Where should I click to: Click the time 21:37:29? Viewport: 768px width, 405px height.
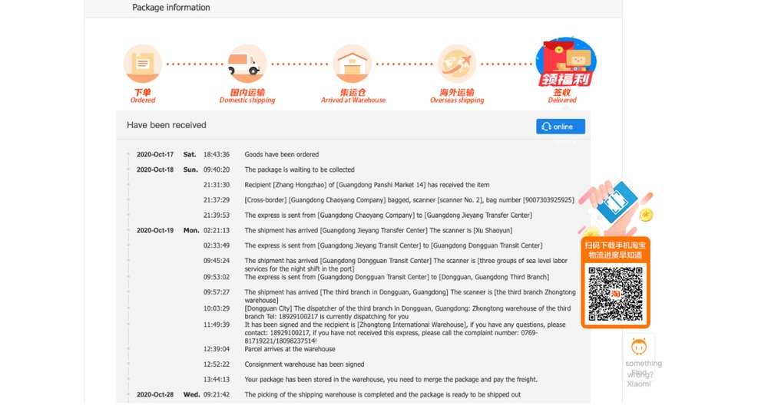(x=217, y=200)
